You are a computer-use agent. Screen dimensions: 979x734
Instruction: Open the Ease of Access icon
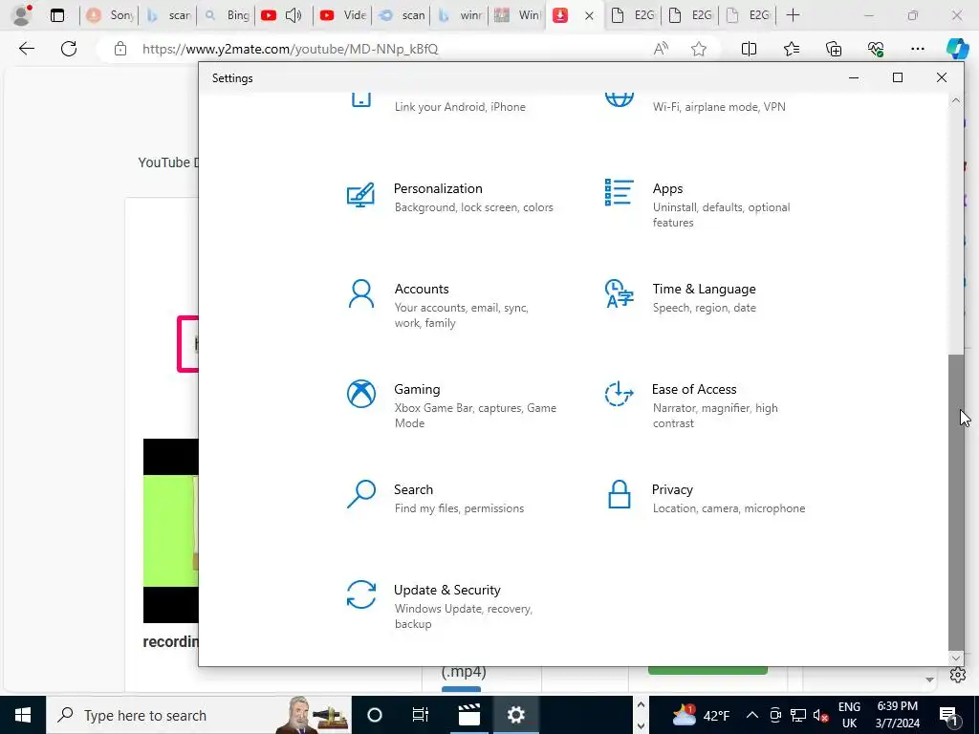619,394
